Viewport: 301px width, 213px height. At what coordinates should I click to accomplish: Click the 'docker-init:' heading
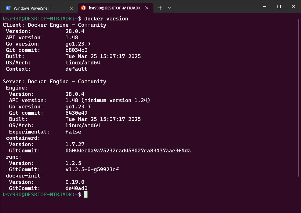point(24,176)
